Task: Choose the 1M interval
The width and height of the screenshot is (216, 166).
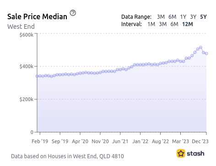Action: pos(151,24)
